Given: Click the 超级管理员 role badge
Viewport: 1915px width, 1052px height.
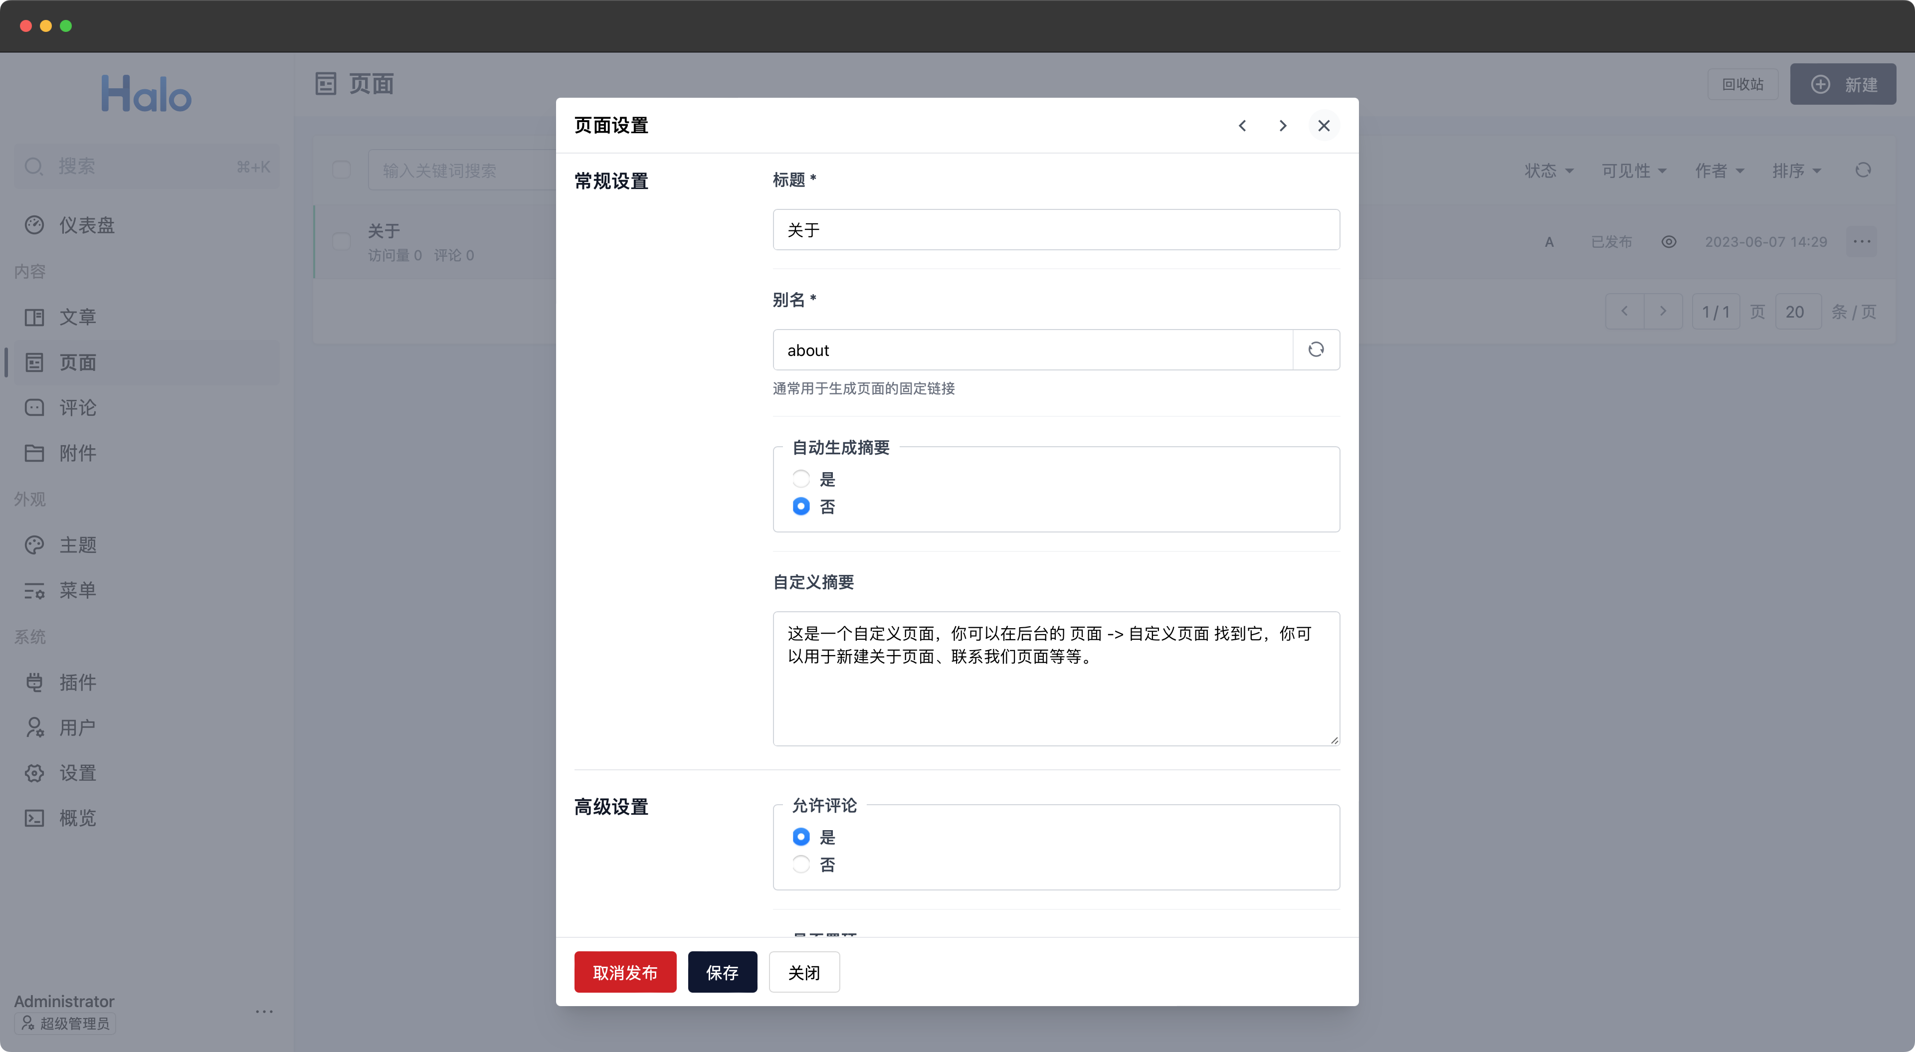Looking at the screenshot, I should coord(65,1024).
